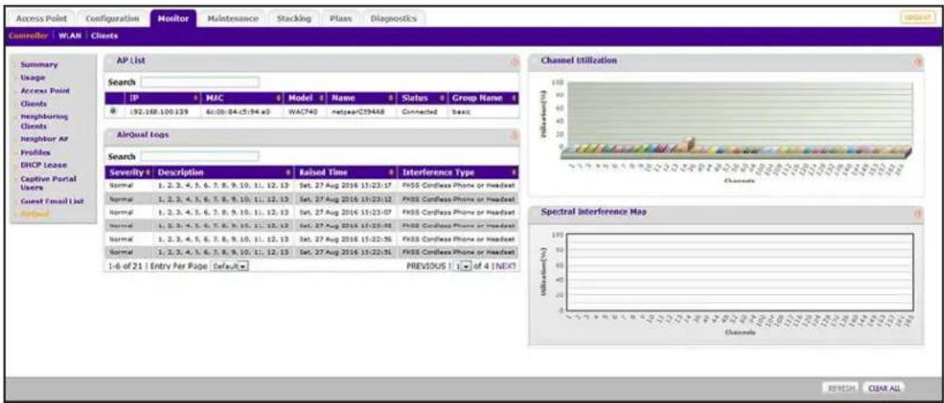Click the log entry raised at 15:22:56
This screenshot has height=403, width=944.
[x=311, y=239]
